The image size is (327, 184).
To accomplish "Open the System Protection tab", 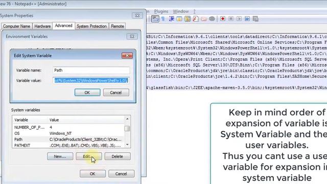I will coord(91,26).
